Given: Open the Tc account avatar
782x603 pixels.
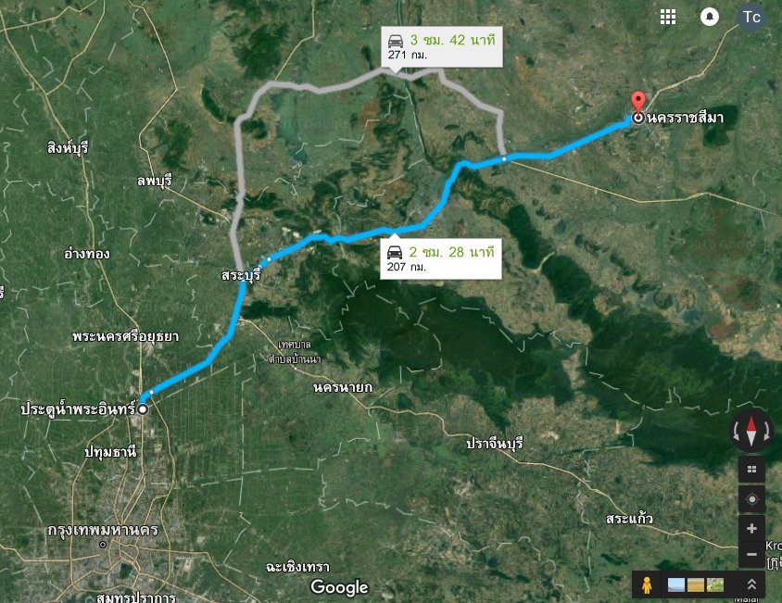Looking at the screenshot, I should pos(751,17).
